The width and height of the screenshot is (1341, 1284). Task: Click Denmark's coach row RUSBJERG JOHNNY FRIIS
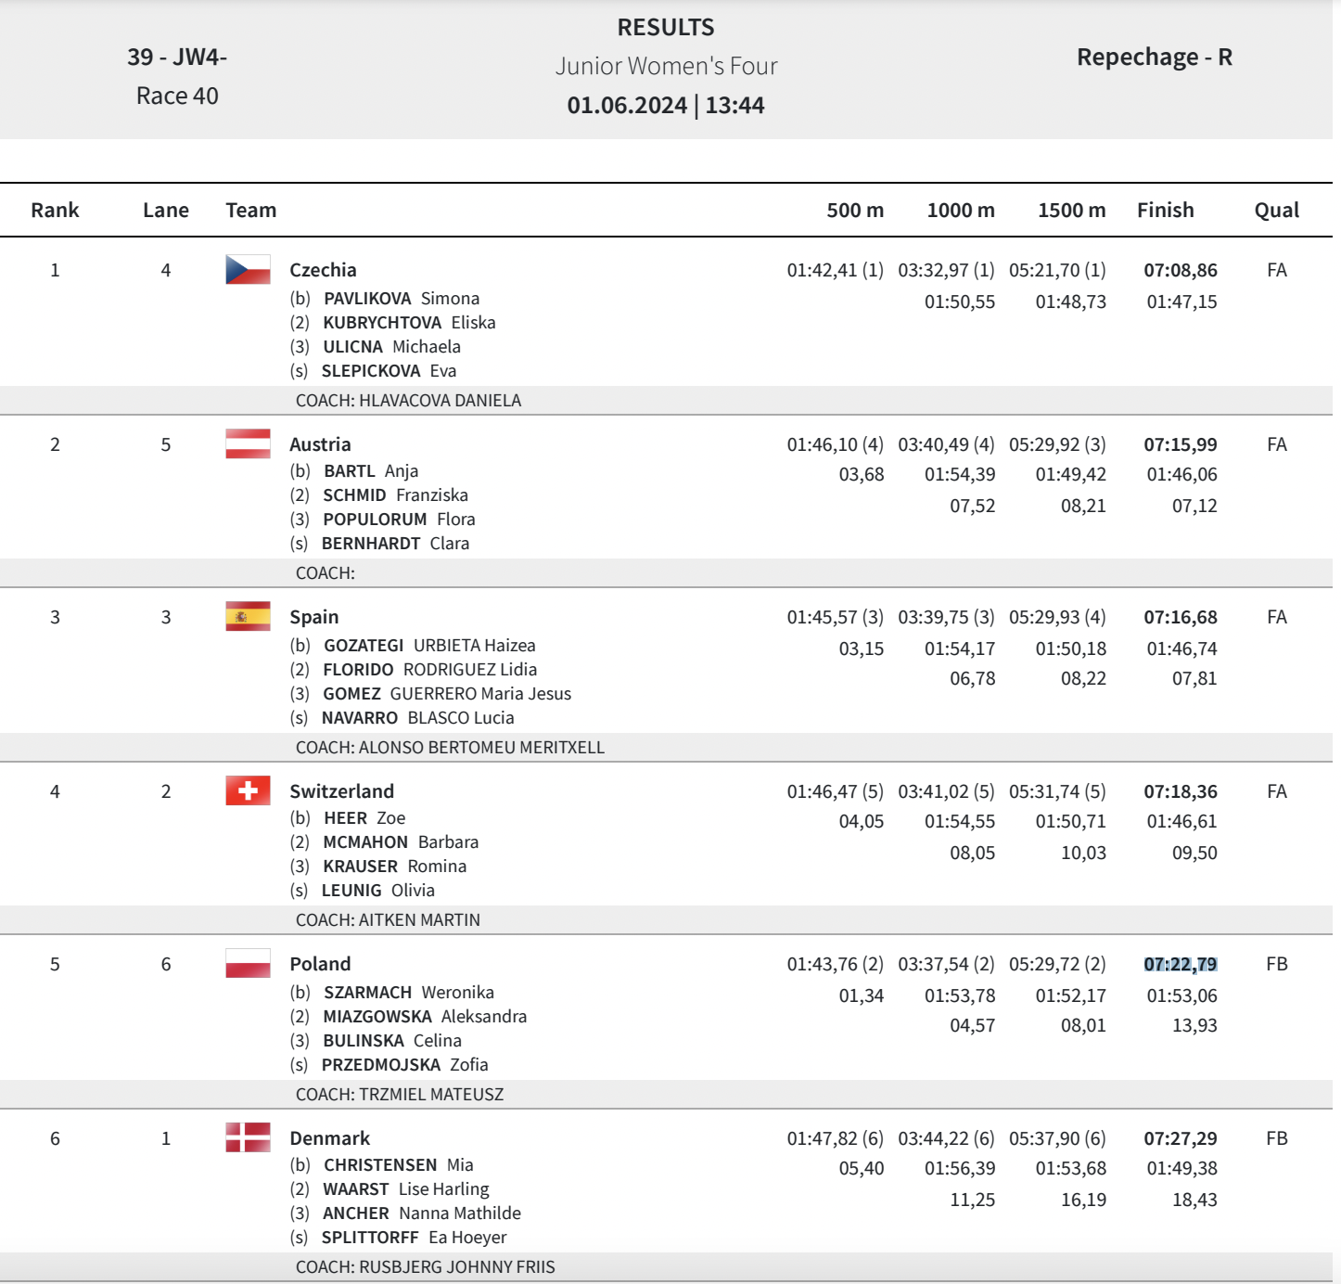[425, 1267]
